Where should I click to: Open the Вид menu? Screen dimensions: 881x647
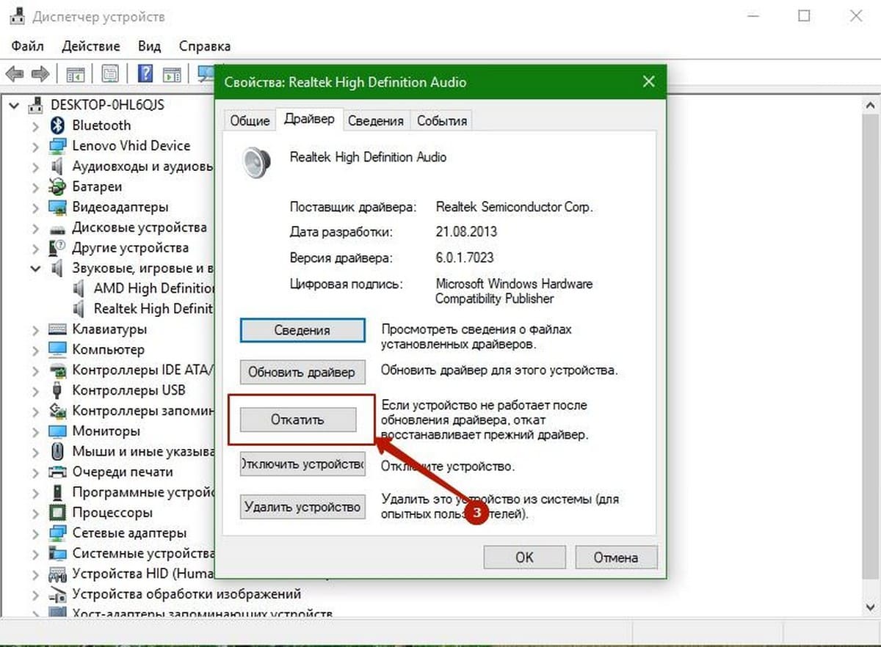point(149,46)
